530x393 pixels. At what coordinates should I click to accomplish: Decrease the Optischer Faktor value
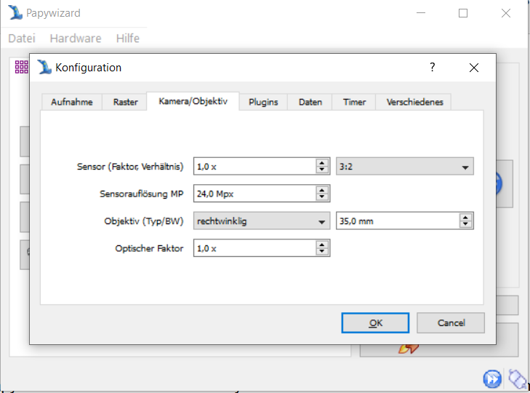coord(323,252)
